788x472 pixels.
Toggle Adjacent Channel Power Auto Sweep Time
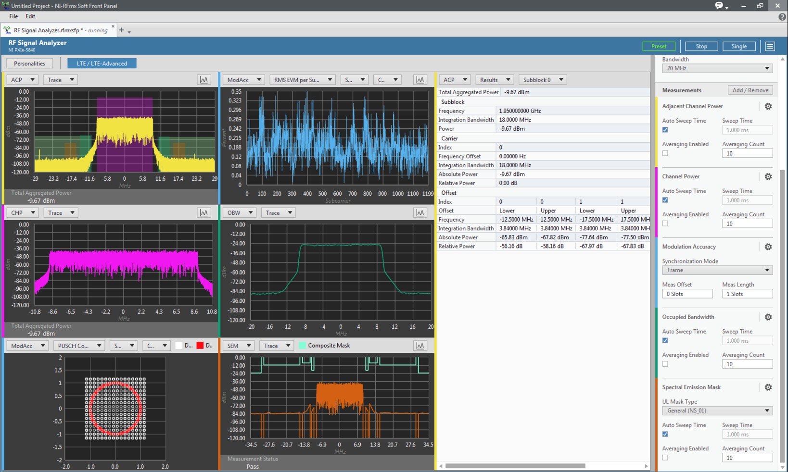(665, 130)
